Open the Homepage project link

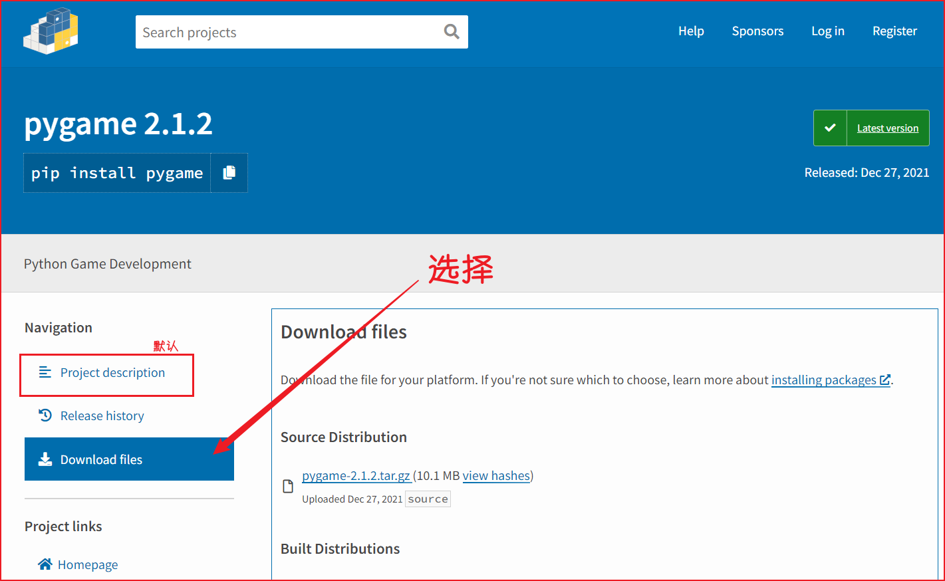pyautogui.click(x=88, y=564)
